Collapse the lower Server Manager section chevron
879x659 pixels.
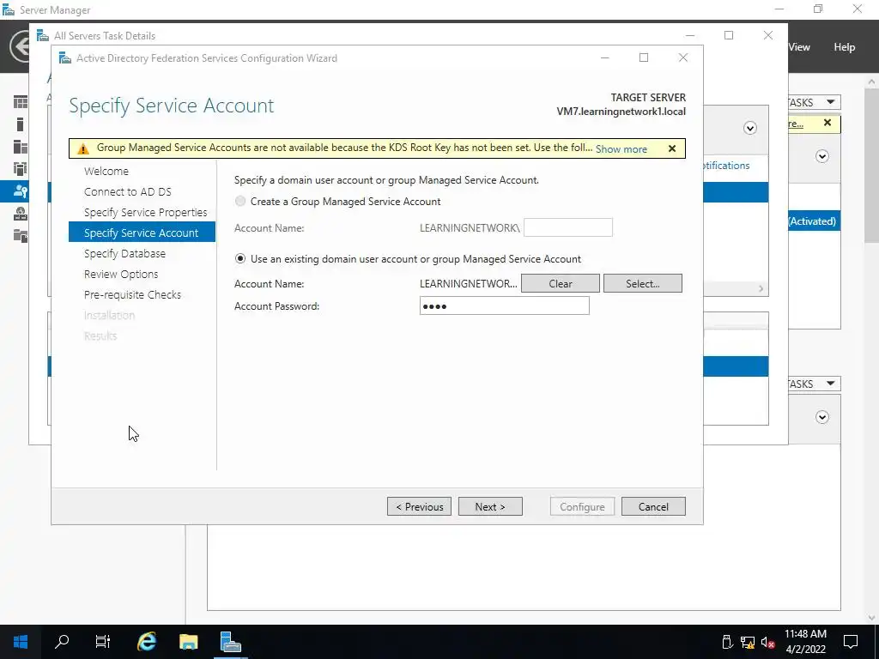pyautogui.click(x=822, y=417)
